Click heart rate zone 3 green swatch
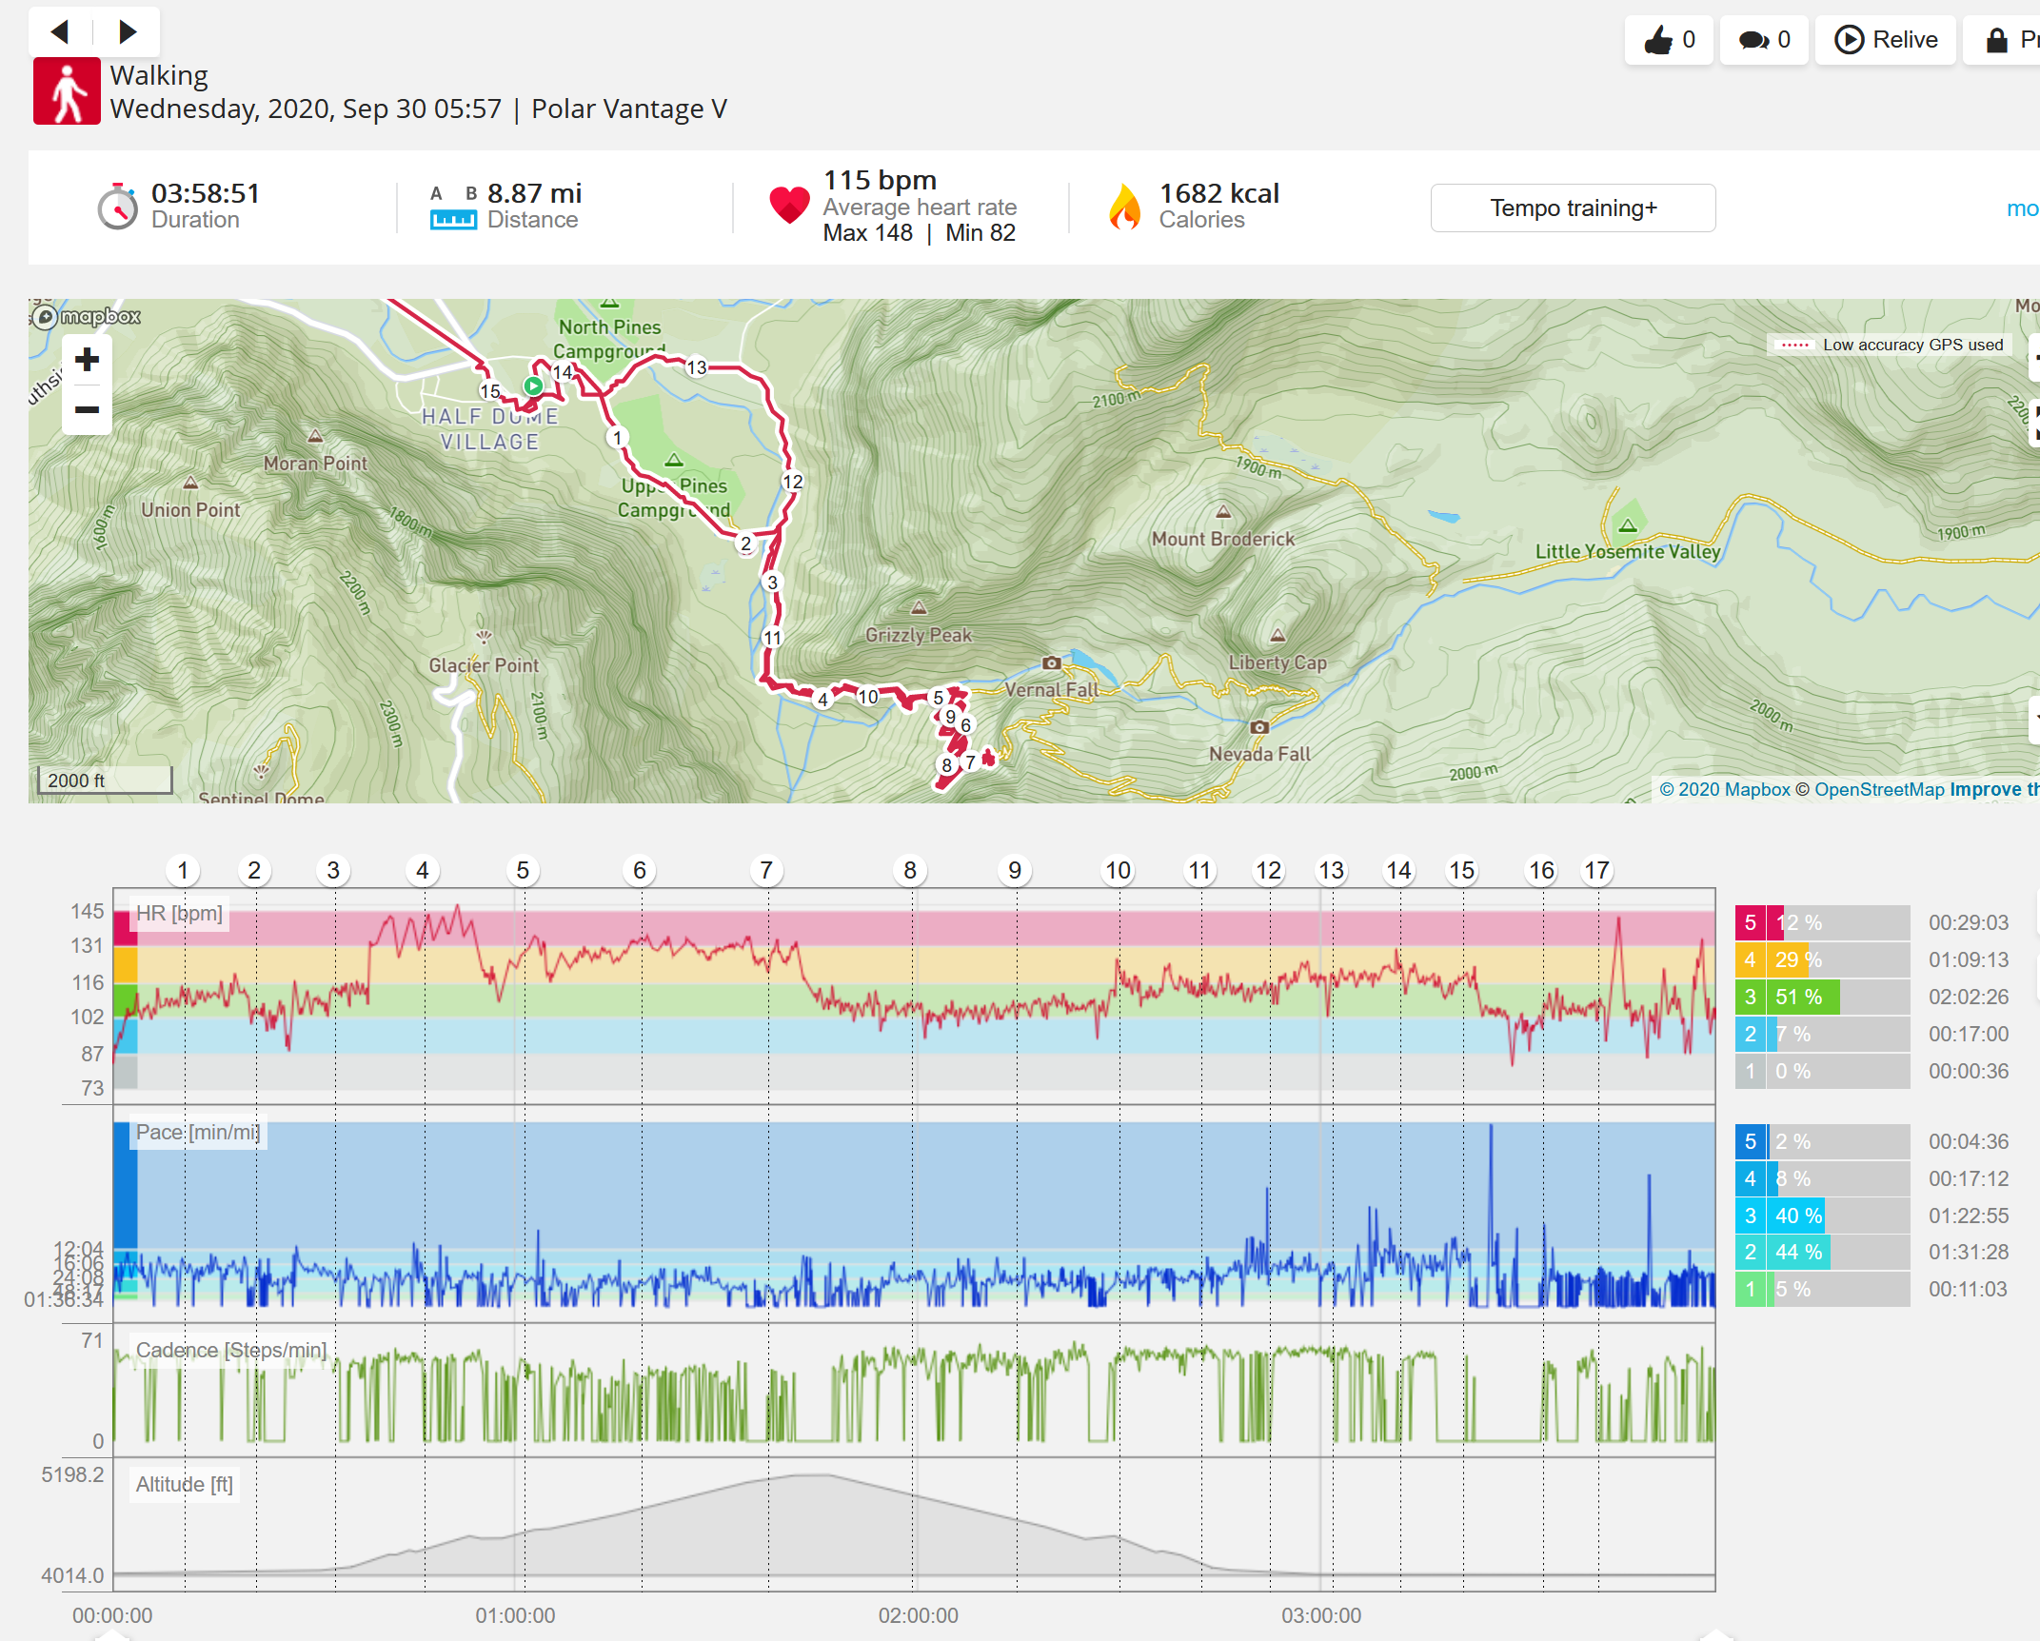 (x=1750, y=997)
